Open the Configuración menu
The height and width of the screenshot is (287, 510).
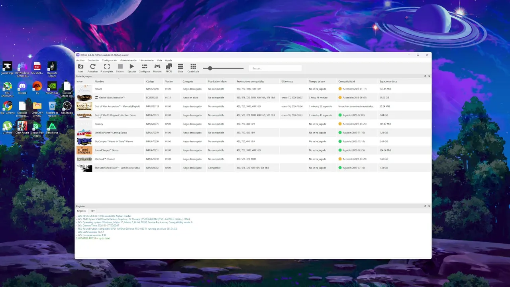coord(110,60)
